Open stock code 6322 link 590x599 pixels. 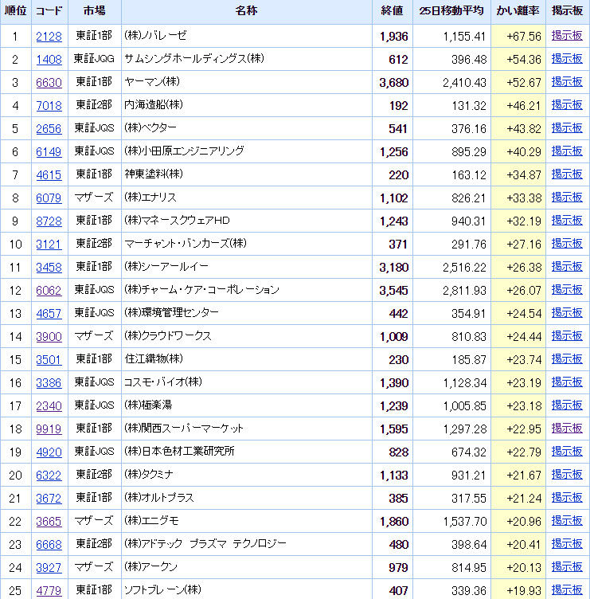(49, 476)
